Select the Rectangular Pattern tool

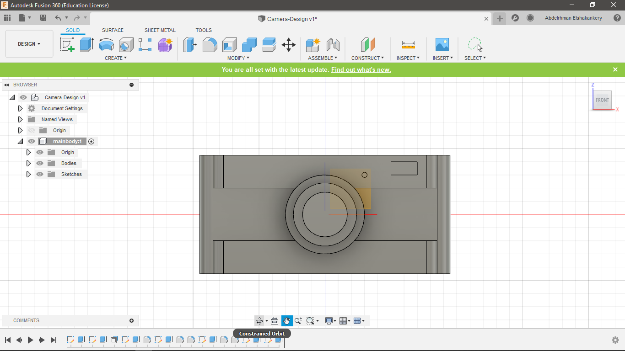click(145, 45)
